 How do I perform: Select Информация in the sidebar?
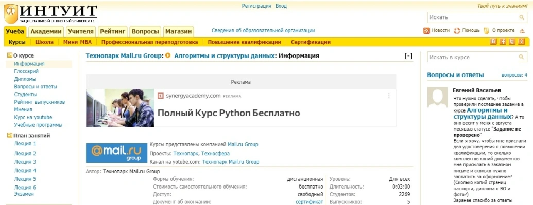pyautogui.click(x=29, y=64)
